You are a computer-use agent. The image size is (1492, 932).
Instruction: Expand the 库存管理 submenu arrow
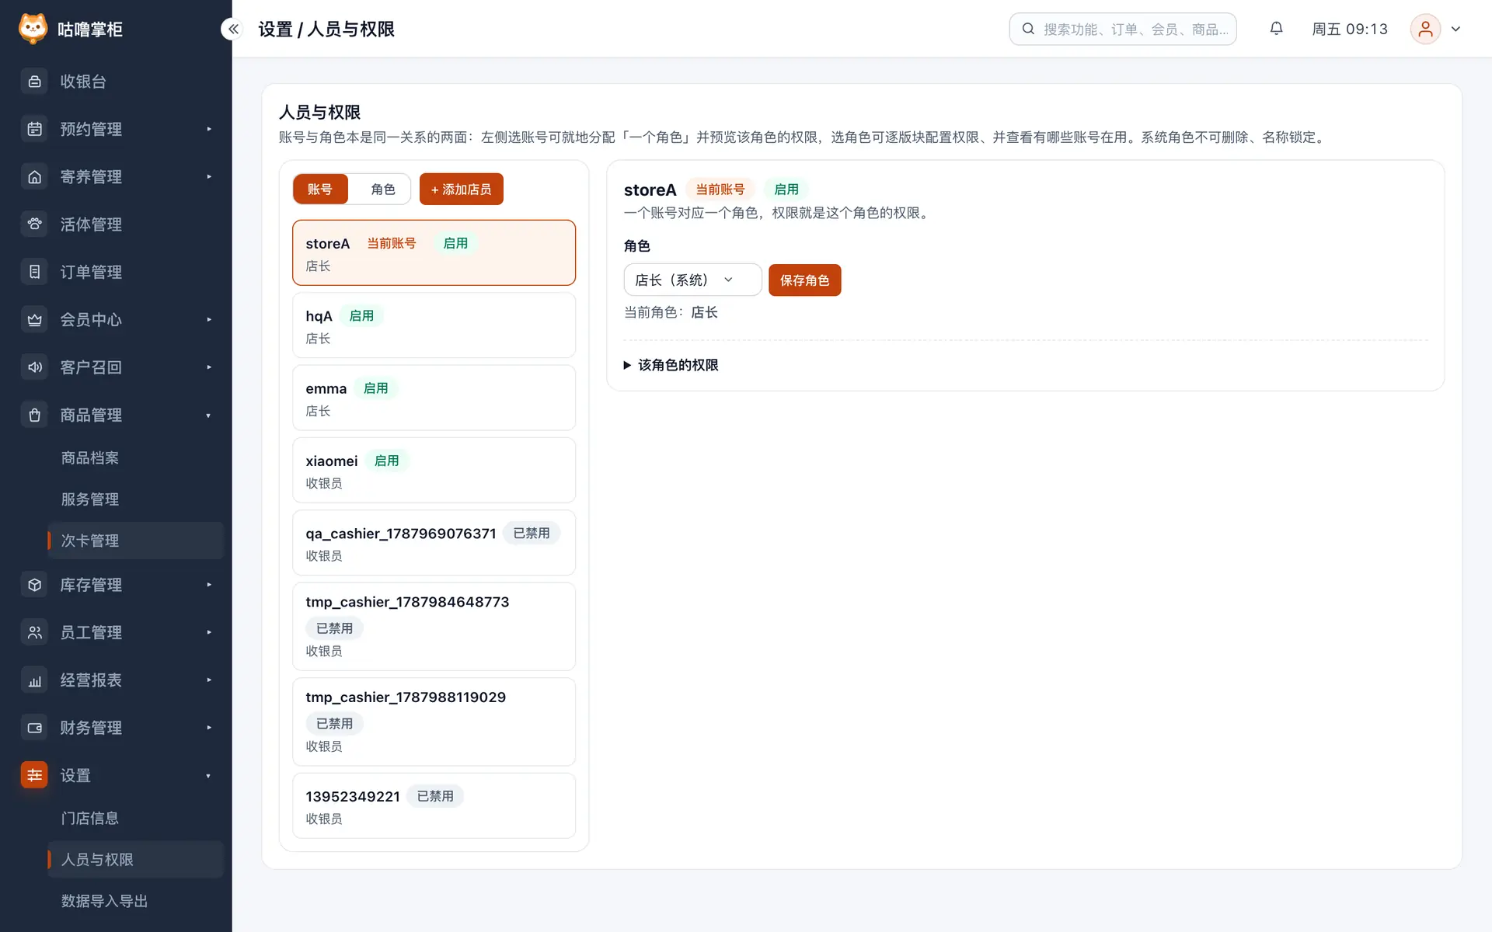coord(209,585)
